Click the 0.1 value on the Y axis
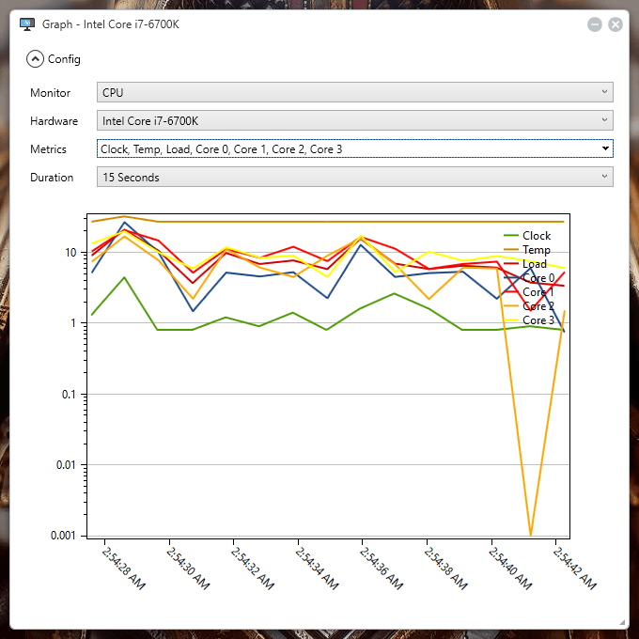Screen dimensions: 639x639 (69, 394)
